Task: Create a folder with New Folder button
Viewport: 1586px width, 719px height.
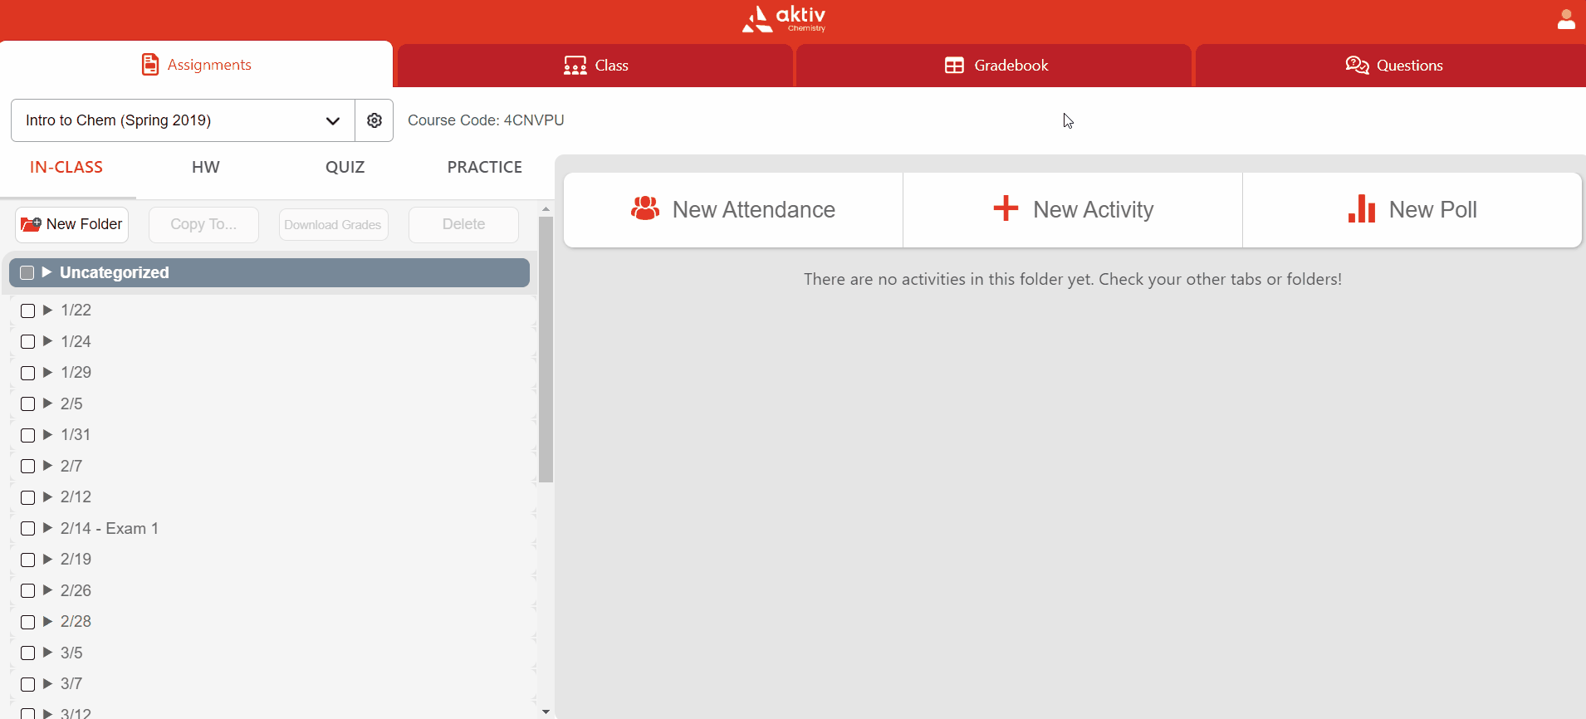Action: [72, 224]
